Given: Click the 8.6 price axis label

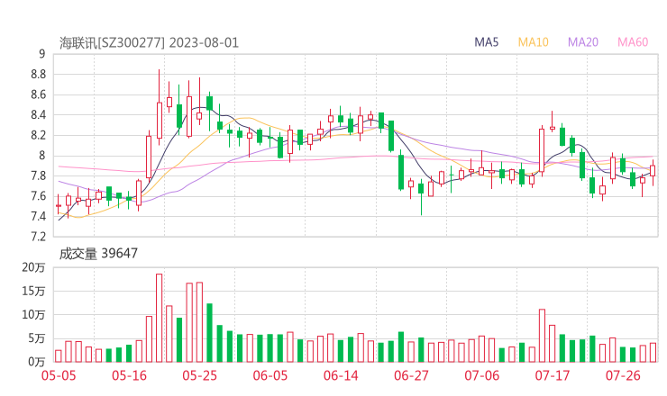Looking at the screenshot, I should pos(38,94).
